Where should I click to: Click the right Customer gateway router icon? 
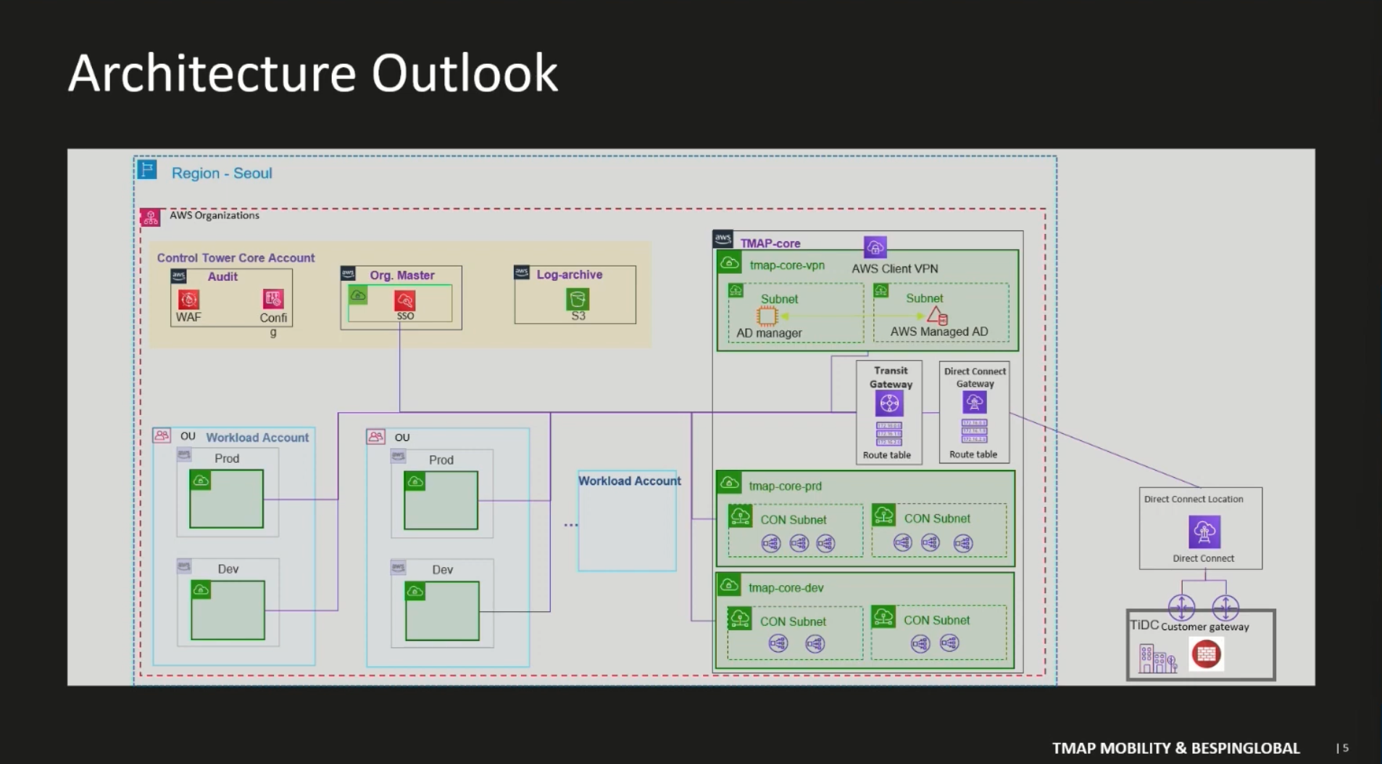(1225, 607)
